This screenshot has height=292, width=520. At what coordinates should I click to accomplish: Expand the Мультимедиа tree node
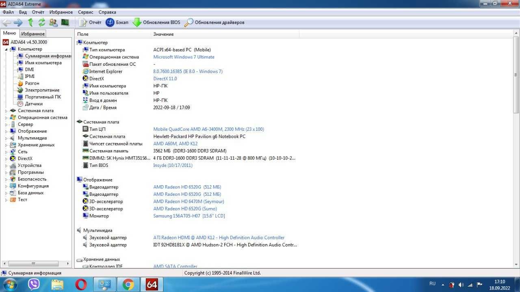point(6,138)
